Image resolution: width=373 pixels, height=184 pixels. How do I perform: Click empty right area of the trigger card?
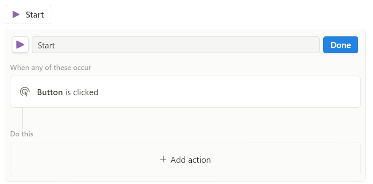coord(262,92)
